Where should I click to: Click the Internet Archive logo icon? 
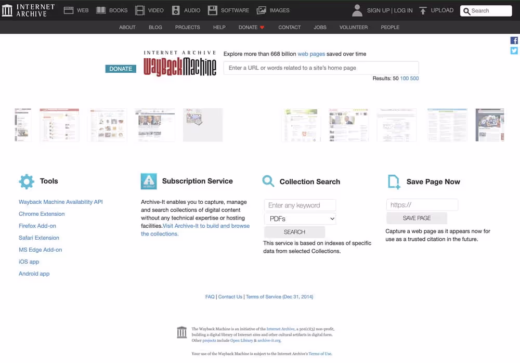pos(7,10)
